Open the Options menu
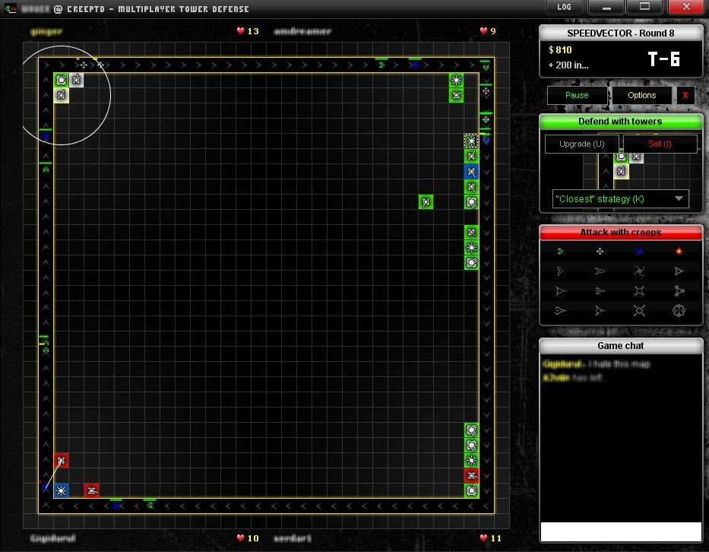The height and width of the screenshot is (552, 709). (x=641, y=95)
